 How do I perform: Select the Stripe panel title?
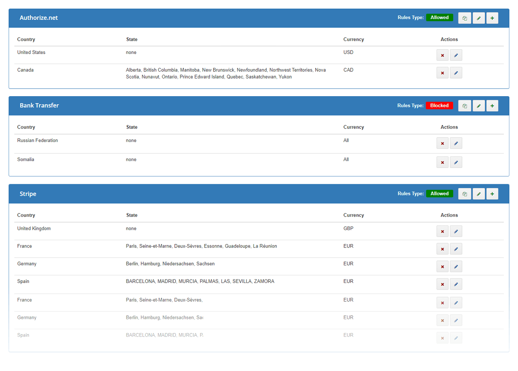pos(28,194)
